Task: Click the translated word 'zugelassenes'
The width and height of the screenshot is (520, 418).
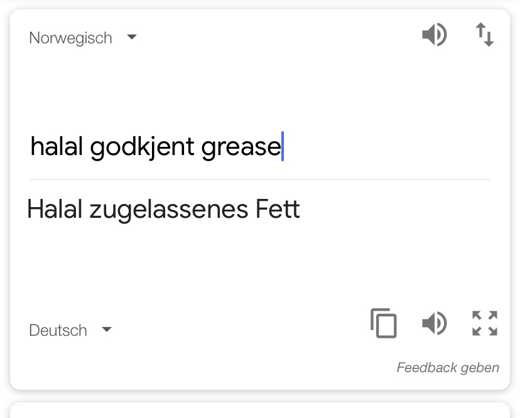Action: (169, 210)
